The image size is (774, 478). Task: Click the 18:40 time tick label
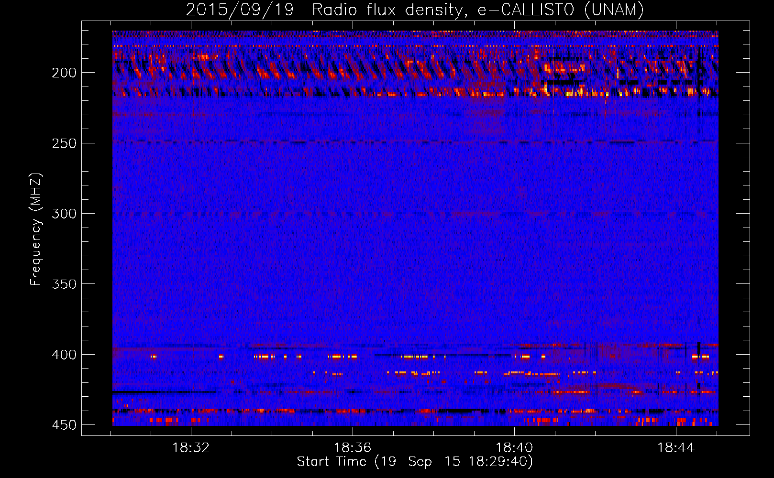tap(514, 448)
